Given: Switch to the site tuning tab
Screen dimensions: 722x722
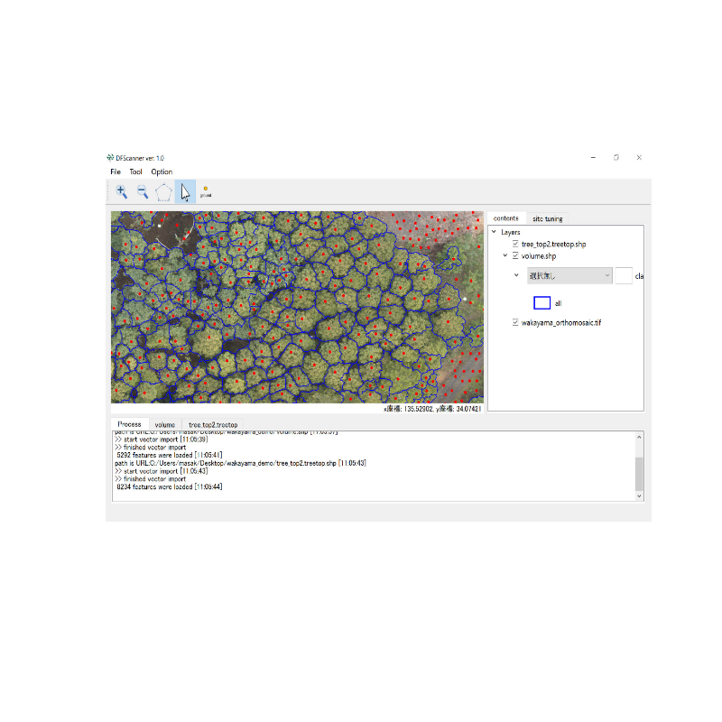Looking at the screenshot, I should [548, 218].
